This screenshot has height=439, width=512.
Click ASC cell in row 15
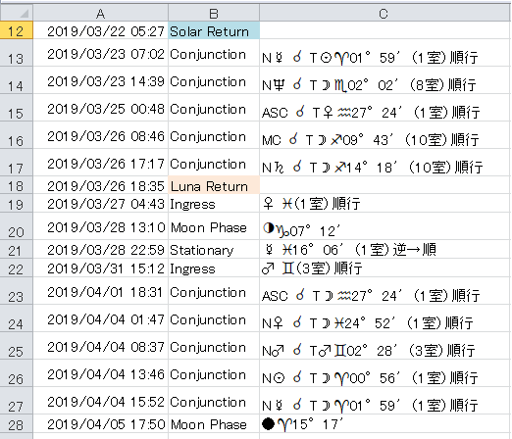(x=385, y=108)
